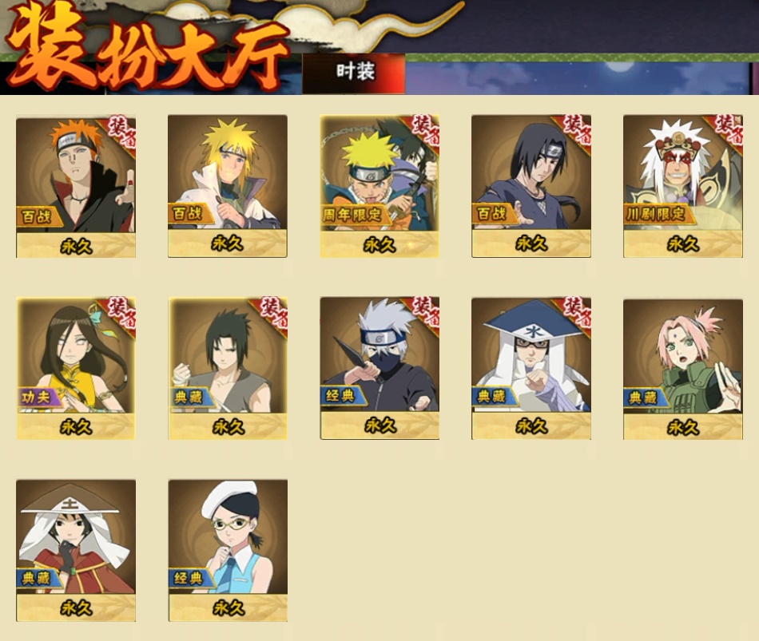Image resolution: width=759 pixels, height=641 pixels.
Task: Select the orange-haired Pain 百战 costume card
Action: point(76,187)
